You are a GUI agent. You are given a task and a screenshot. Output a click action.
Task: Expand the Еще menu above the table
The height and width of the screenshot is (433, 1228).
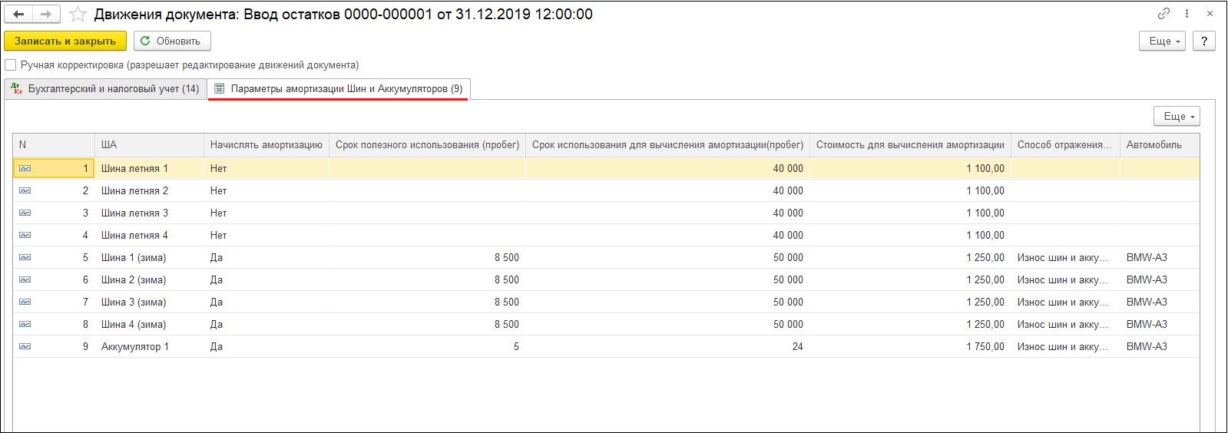(x=1176, y=116)
